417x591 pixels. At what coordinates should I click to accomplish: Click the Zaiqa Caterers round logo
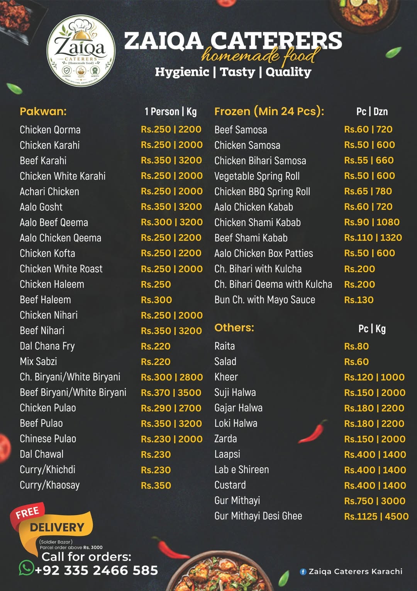tap(81, 51)
